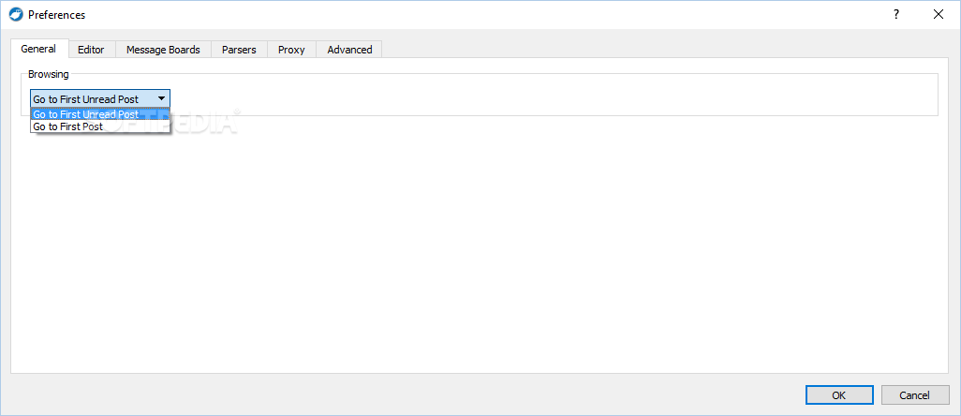The image size is (961, 416).
Task: Go to the Advanced tab
Action: tap(349, 50)
